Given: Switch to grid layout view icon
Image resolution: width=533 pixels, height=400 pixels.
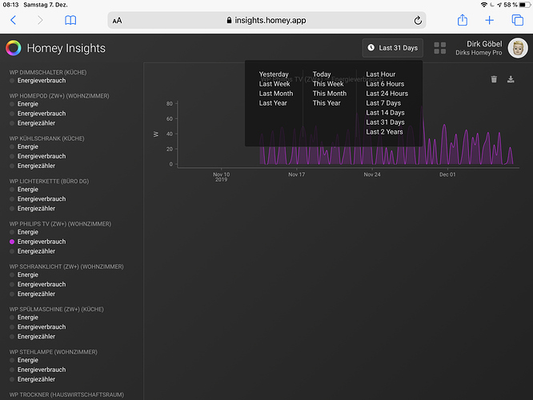Looking at the screenshot, I should 440,48.
